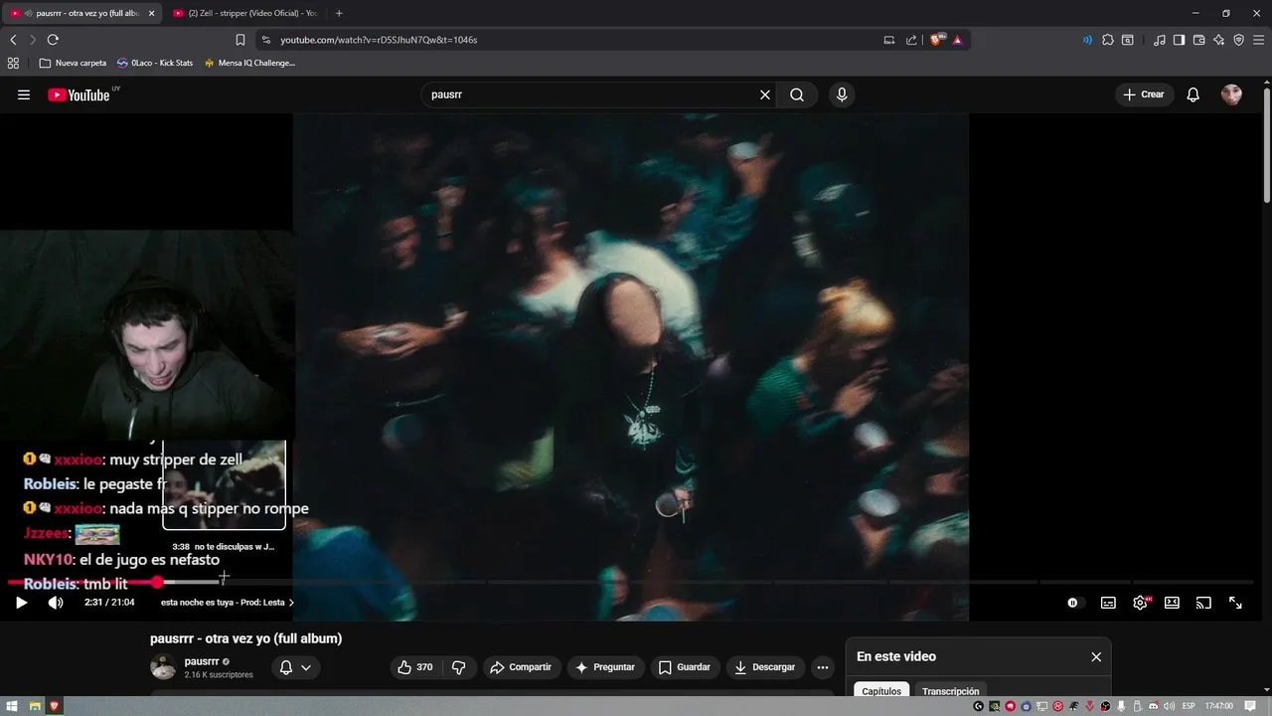
Task: Close the 'En este video' panel
Action: pyautogui.click(x=1096, y=657)
